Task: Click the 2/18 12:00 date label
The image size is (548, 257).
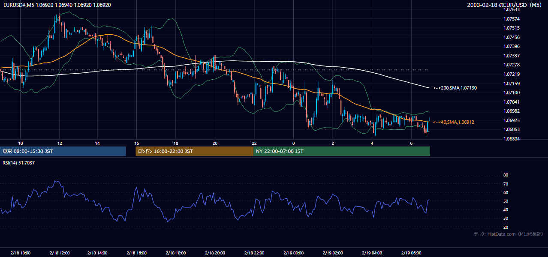Action: (x=60, y=253)
